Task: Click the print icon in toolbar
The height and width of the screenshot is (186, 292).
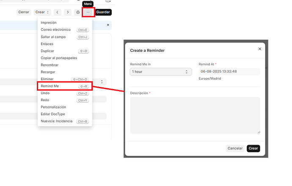Action: [x=78, y=12]
